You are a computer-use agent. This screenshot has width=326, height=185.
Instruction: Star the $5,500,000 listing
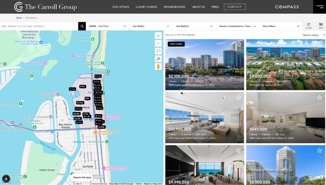(x=319, y=150)
